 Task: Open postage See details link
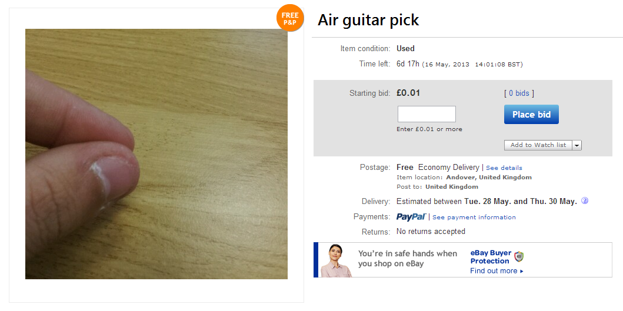[504, 168]
